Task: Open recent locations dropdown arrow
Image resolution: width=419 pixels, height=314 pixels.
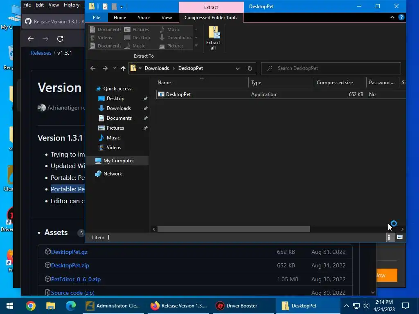Action: click(115, 68)
